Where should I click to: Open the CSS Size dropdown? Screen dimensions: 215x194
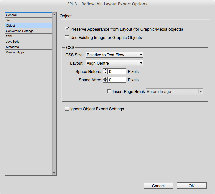tap(114, 55)
